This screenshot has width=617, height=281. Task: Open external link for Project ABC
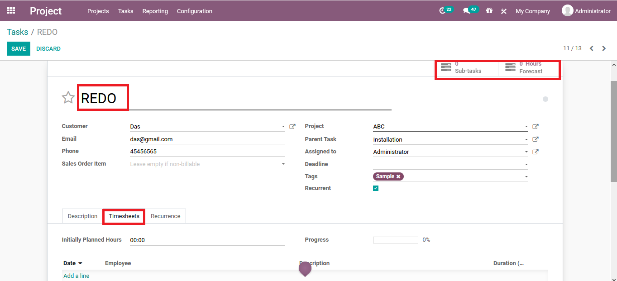click(536, 127)
